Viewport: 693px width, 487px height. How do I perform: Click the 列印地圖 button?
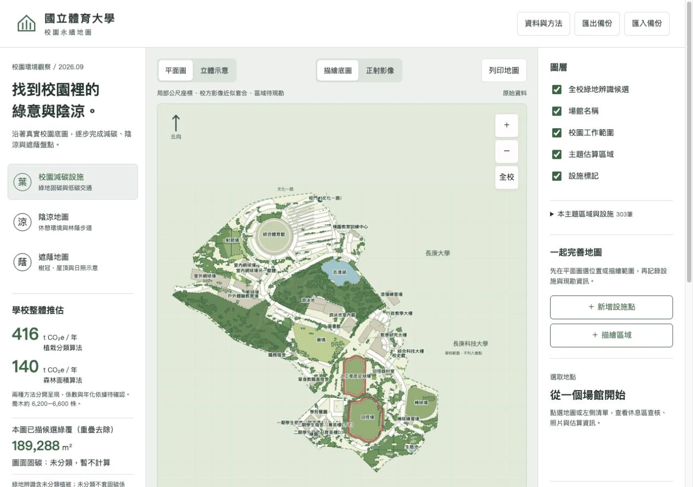(x=504, y=71)
